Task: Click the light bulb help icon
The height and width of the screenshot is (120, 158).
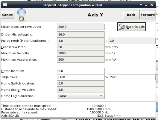Action: (22, 15)
